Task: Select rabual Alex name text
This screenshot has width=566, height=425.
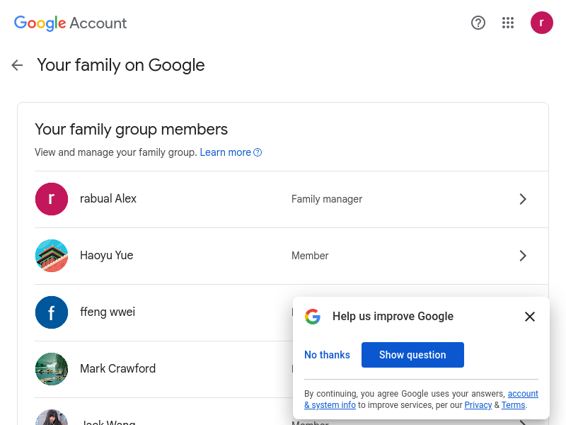Action: pos(108,199)
